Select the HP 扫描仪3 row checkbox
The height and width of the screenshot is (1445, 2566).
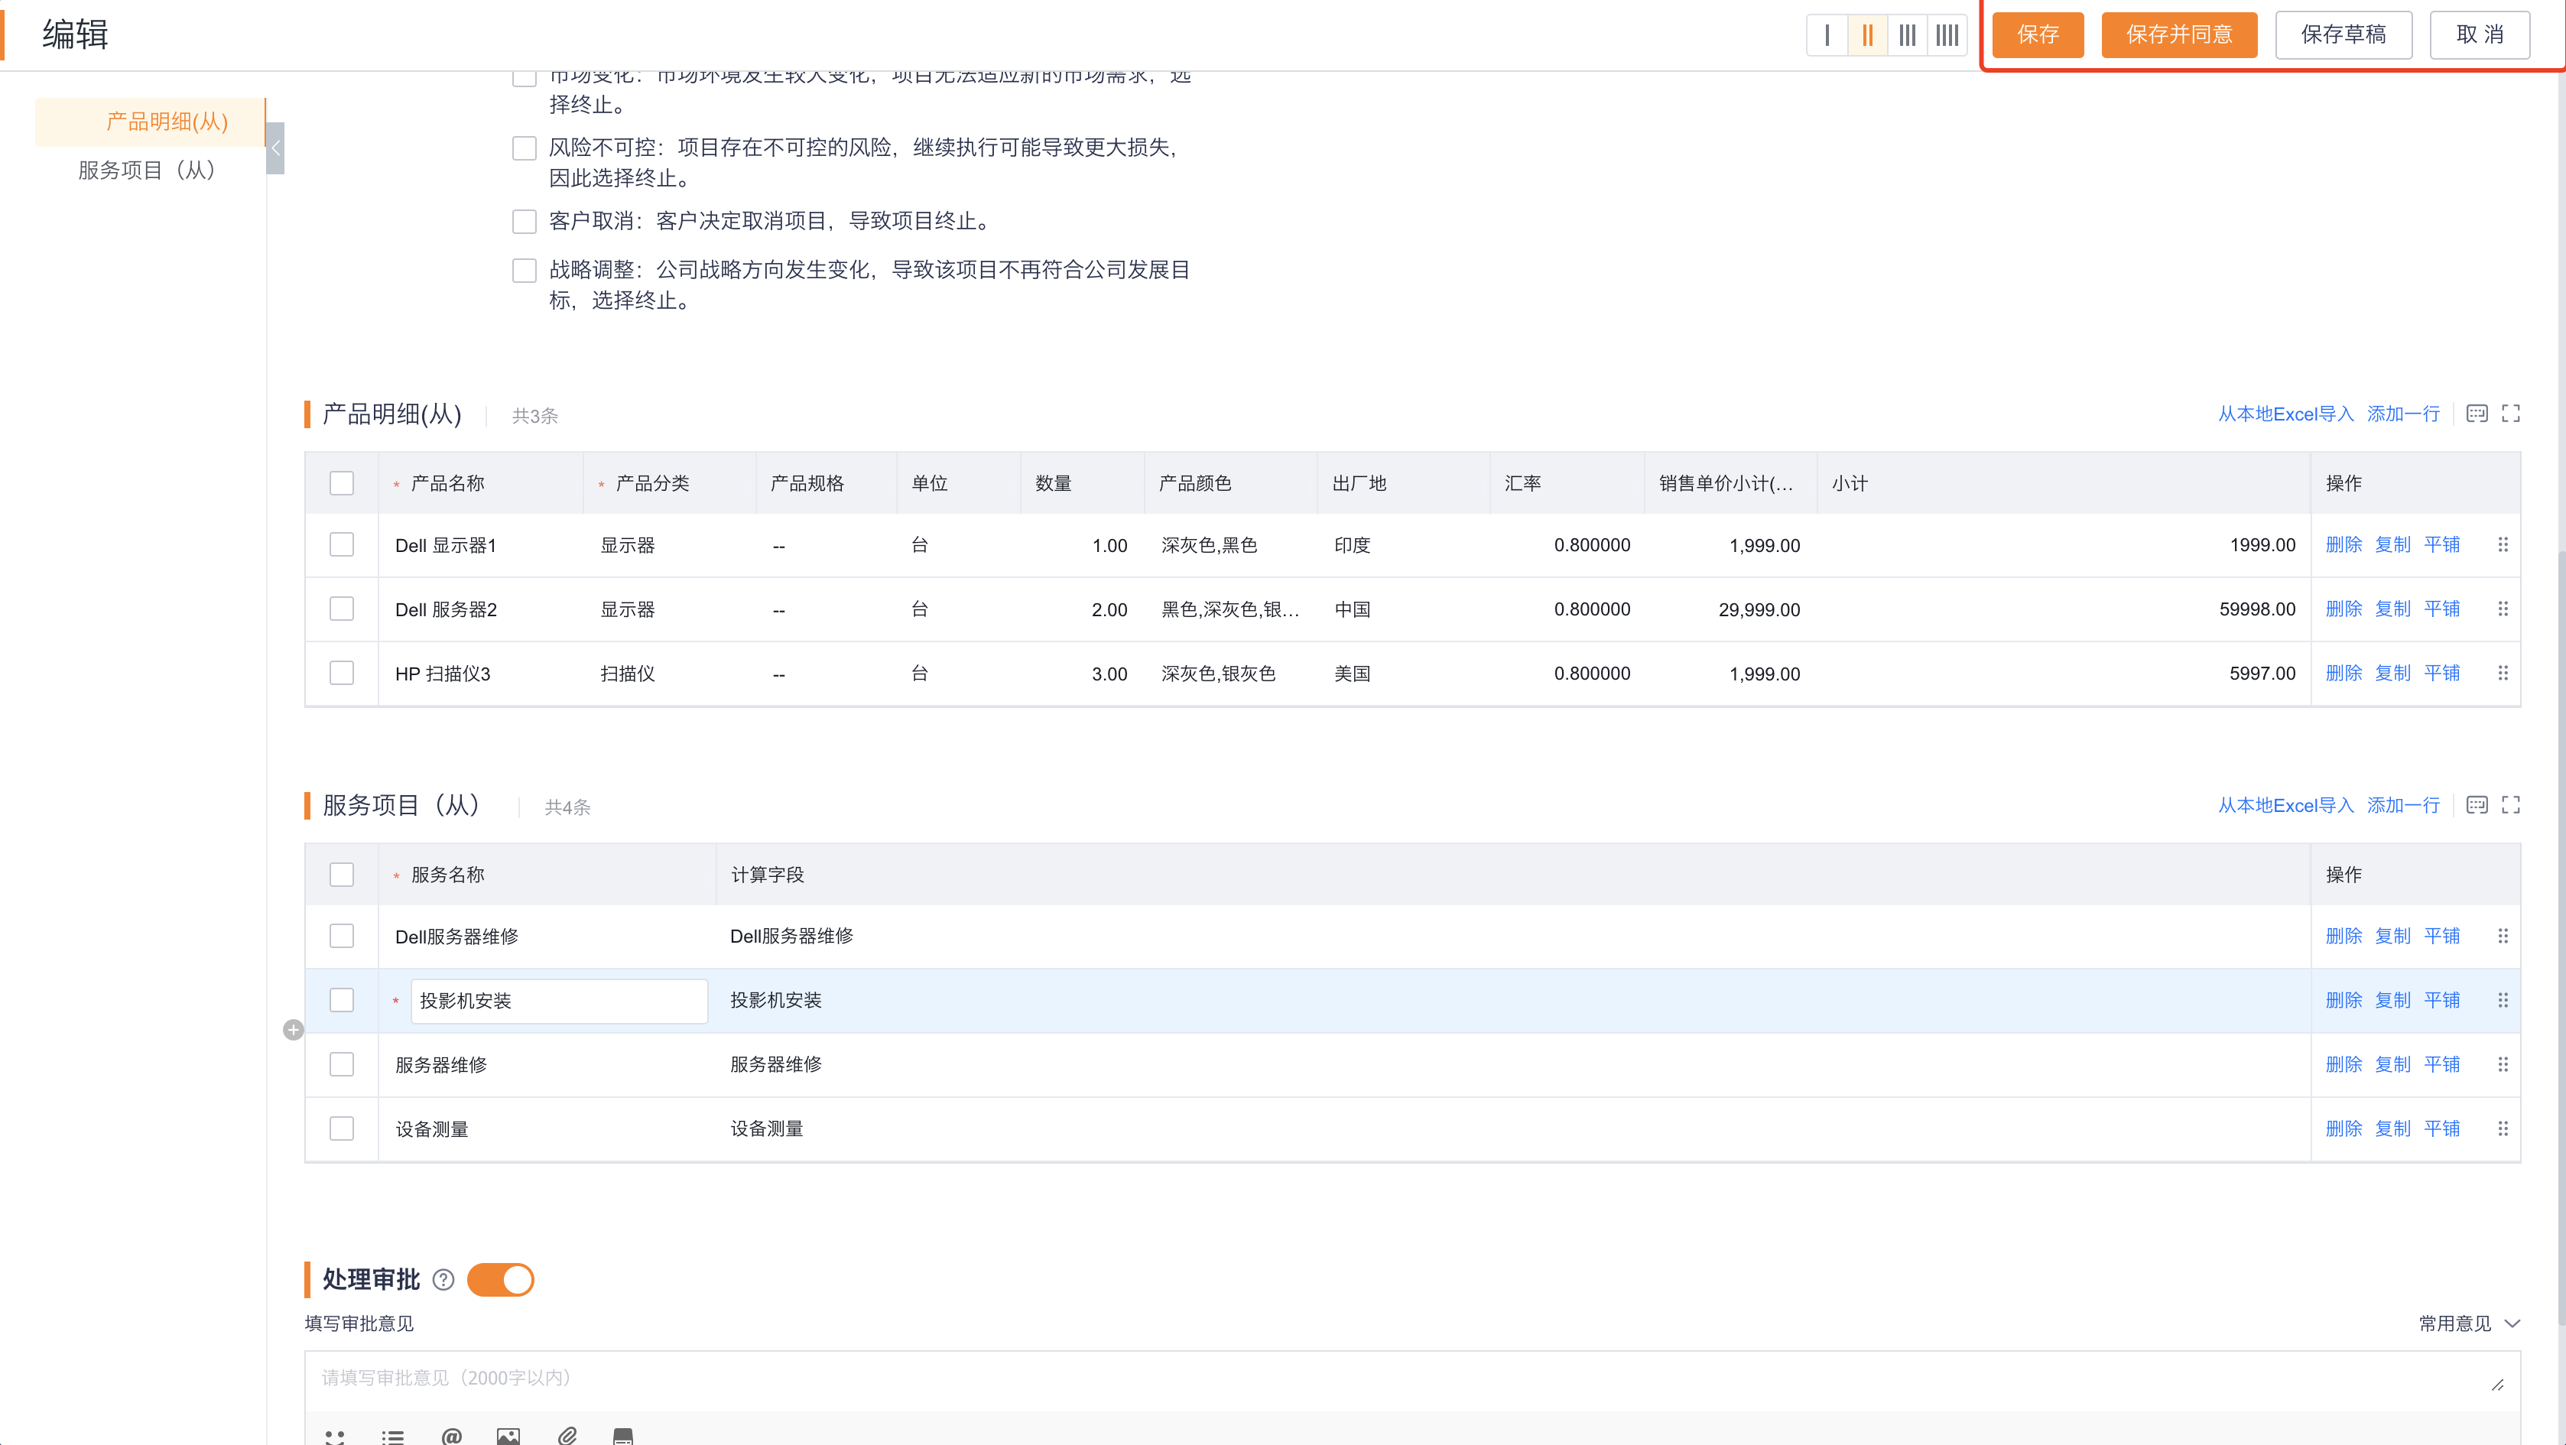[x=342, y=674]
